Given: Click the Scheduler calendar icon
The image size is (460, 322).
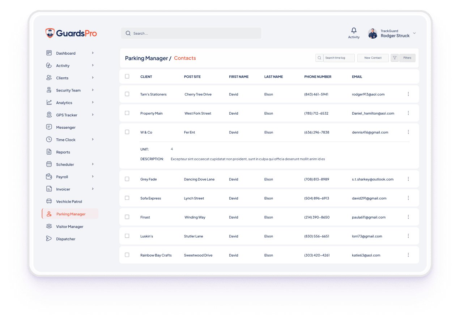Looking at the screenshot, I should 49,164.
